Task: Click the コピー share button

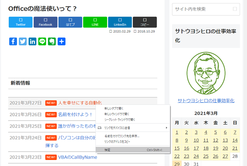Action: 145,22
